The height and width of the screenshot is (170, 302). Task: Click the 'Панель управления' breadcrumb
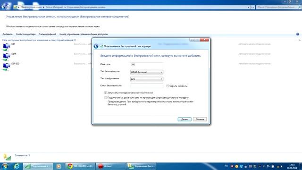31,7
